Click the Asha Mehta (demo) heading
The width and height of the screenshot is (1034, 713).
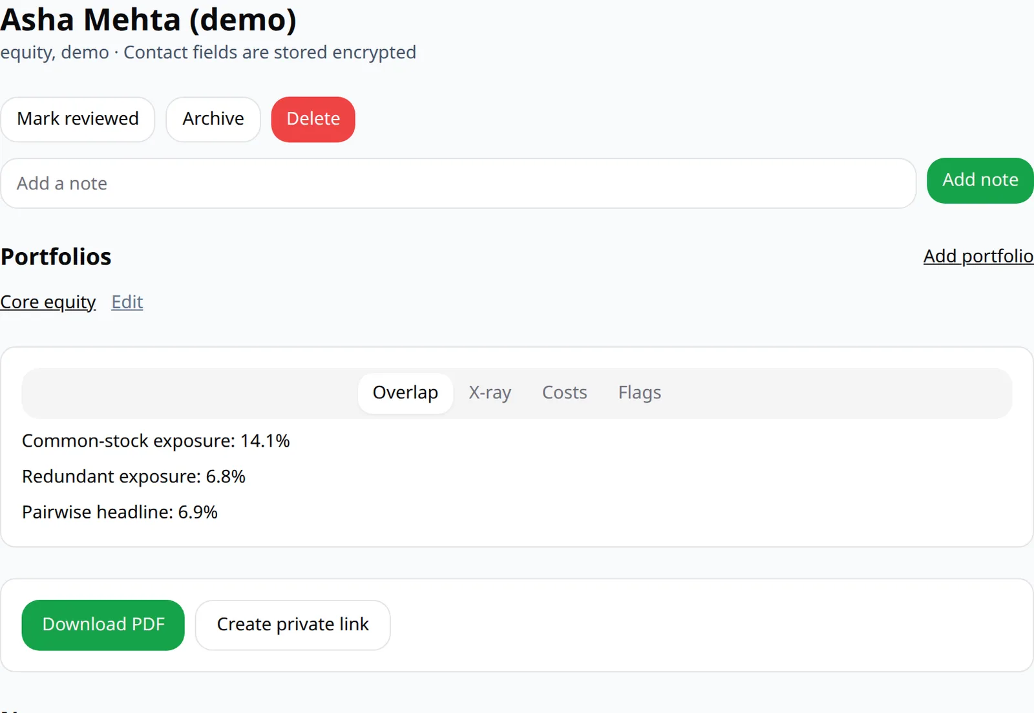tap(149, 19)
